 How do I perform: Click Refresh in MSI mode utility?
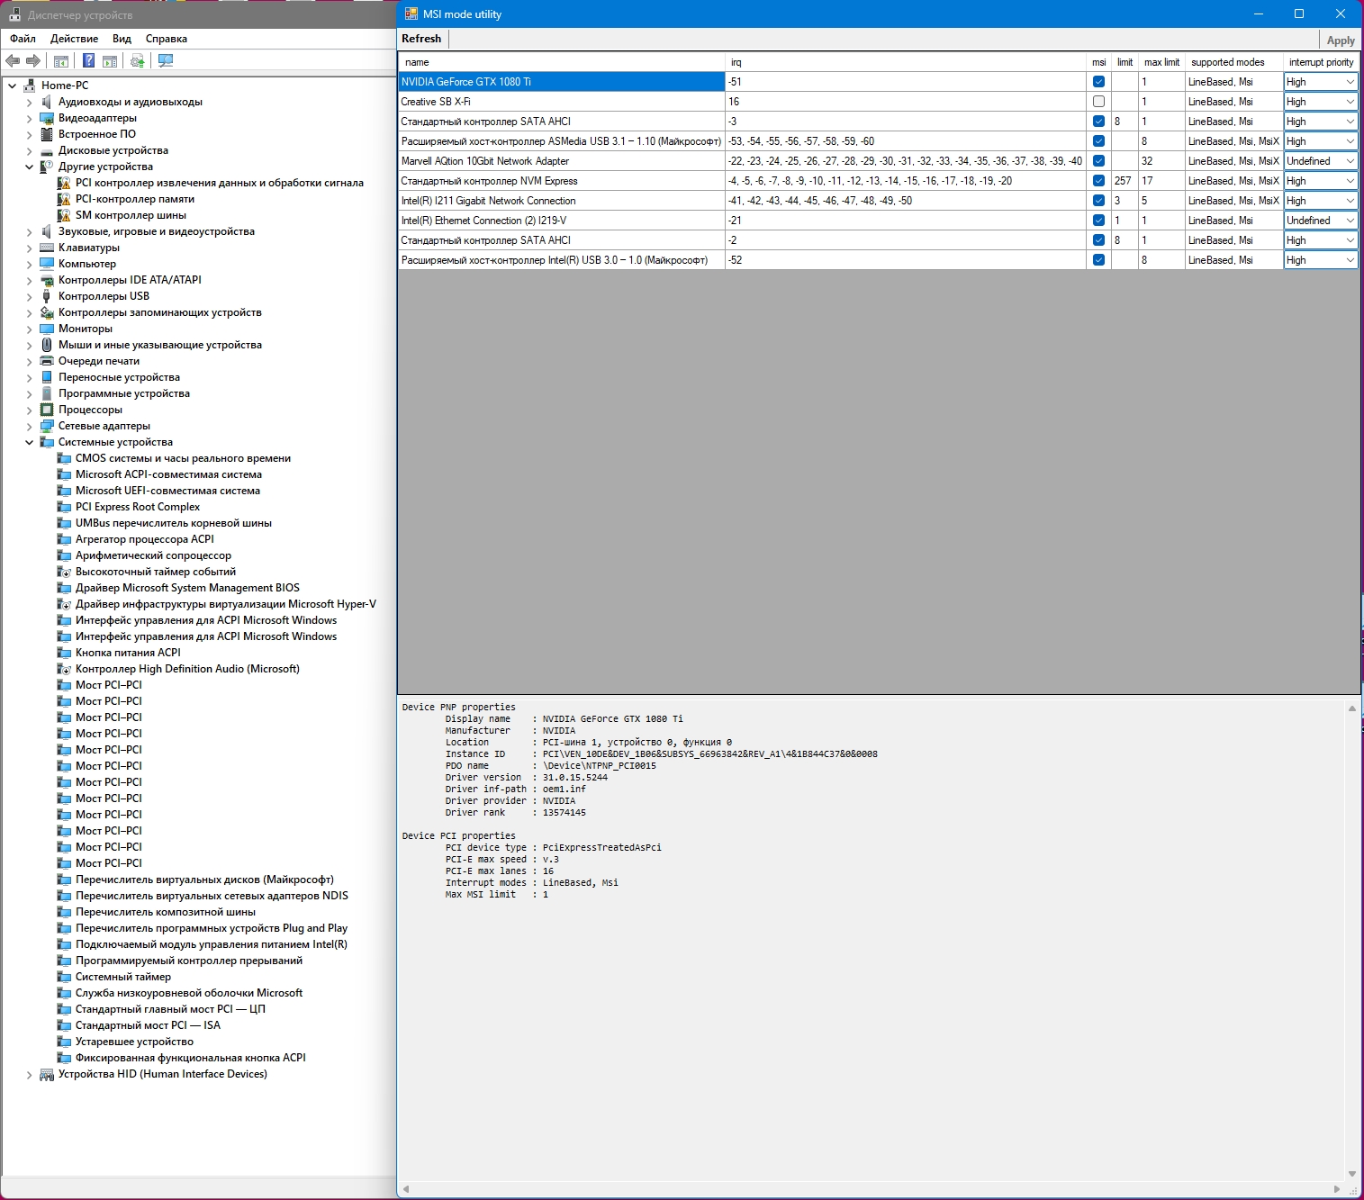[x=421, y=39]
